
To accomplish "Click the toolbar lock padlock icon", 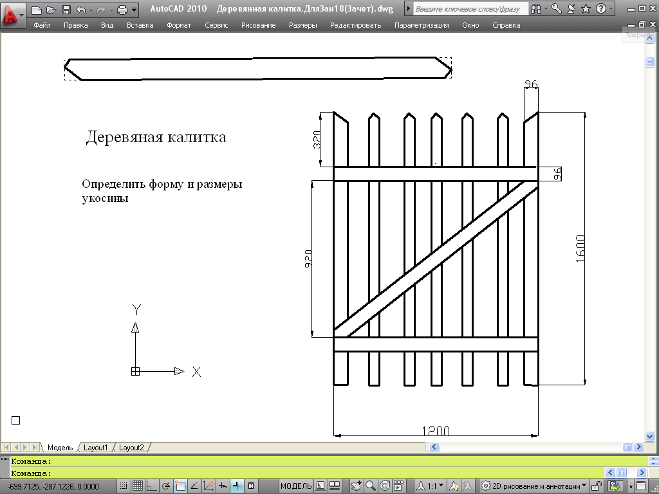I will pos(597,486).
